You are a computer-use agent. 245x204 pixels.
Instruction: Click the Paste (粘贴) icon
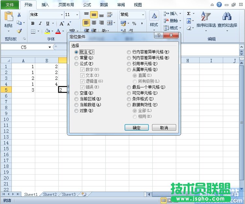point(8,17)
